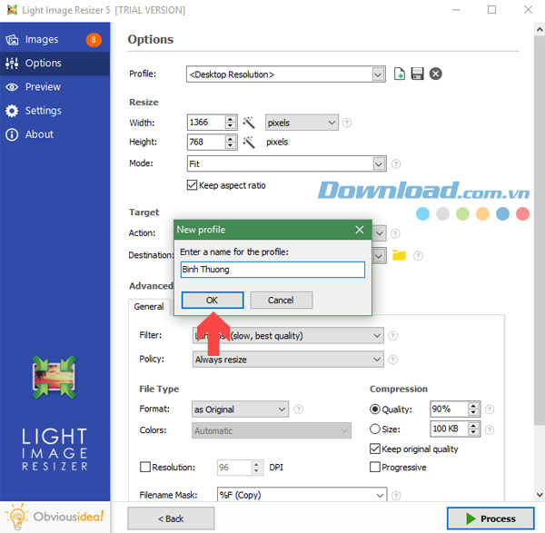Click the magic wand next to Width

pyautogui.click(x=249, y=123)
